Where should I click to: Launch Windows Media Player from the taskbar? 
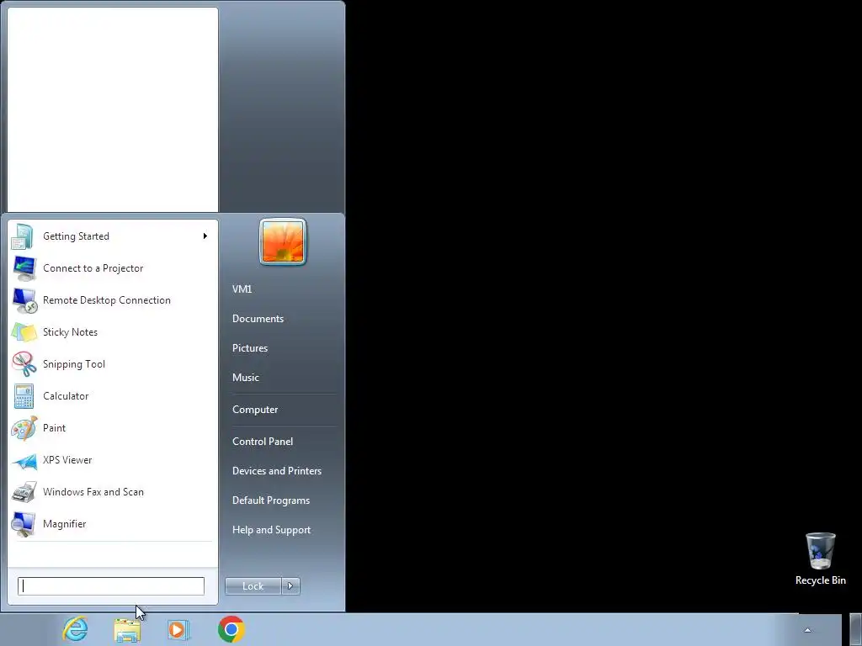coord(178,629)
